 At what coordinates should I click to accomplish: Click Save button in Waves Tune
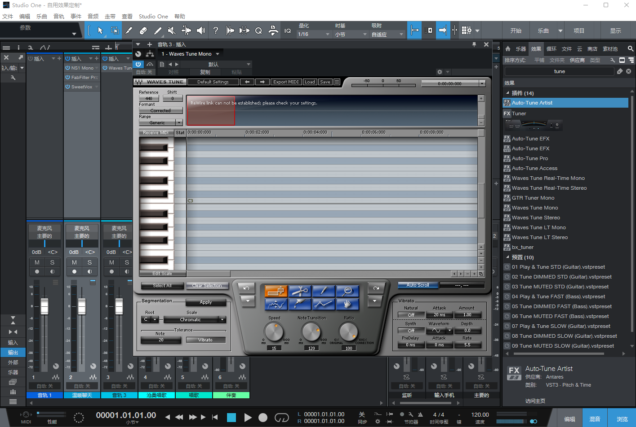click(325, 82)
